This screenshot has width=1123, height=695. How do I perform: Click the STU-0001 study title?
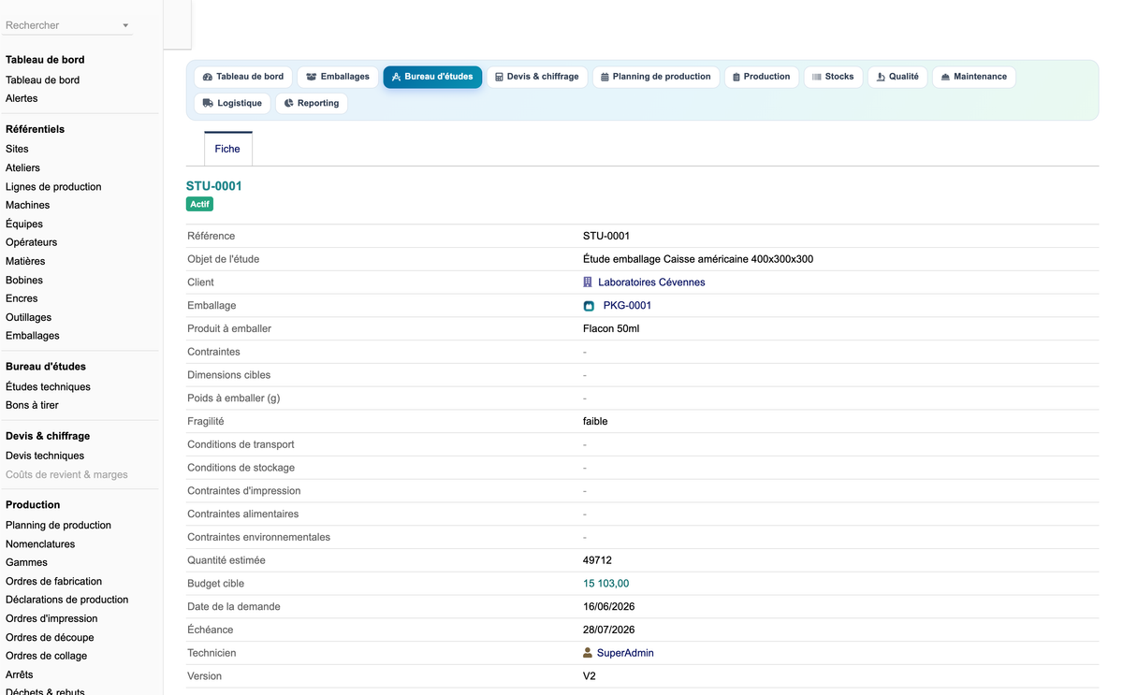(214, 186)
